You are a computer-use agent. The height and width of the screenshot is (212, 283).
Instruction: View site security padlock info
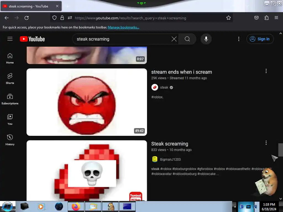point(62,18)
